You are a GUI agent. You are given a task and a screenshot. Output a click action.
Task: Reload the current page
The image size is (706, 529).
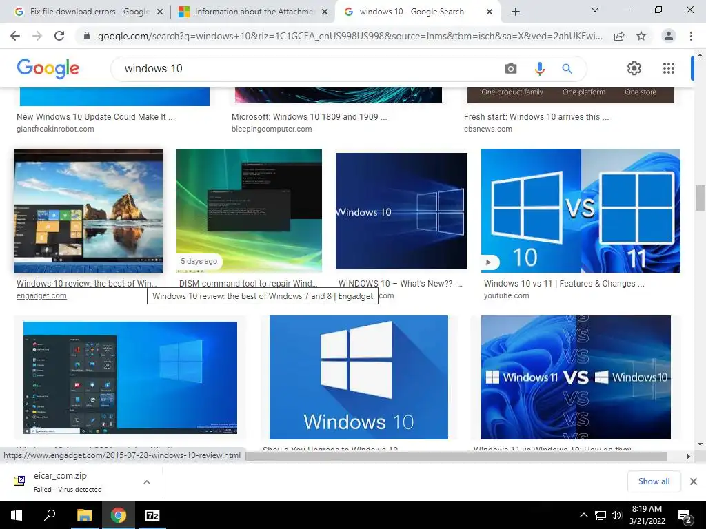59,36
